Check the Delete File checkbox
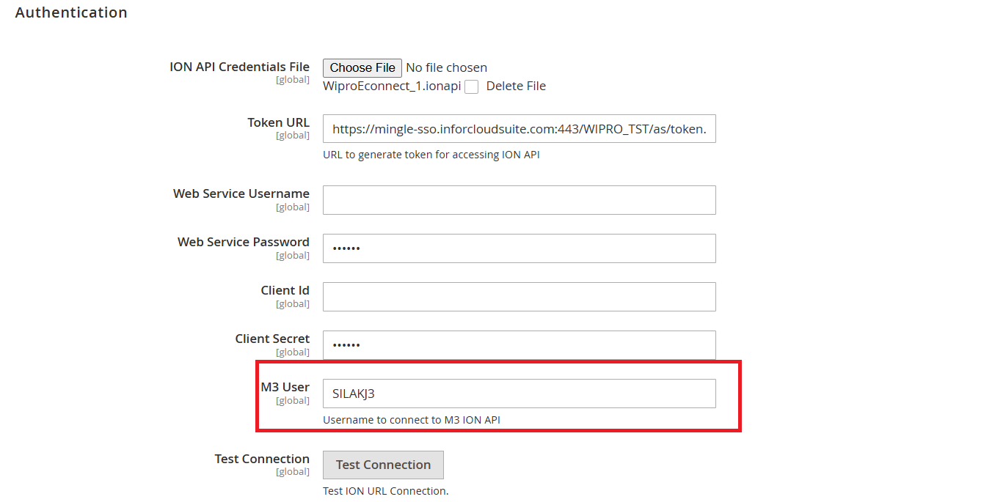Viewport: 981px width, 502px height. click(x=471, y=86)
